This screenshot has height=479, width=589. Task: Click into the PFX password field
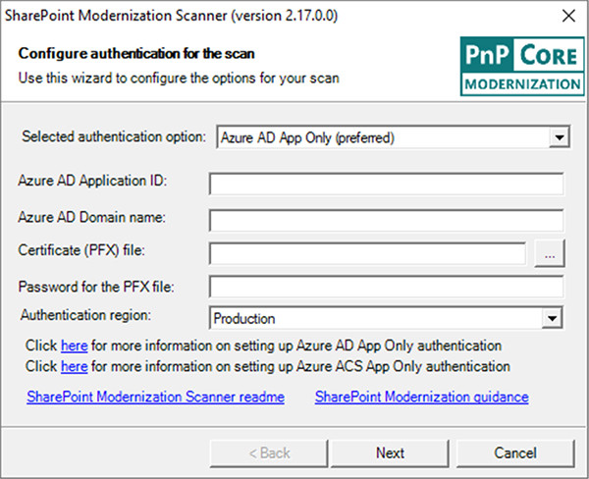tap(386, 287)
